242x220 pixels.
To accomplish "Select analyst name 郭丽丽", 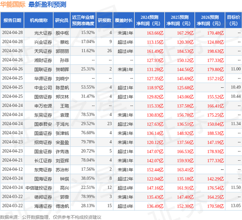I will (x=62, y=51).
